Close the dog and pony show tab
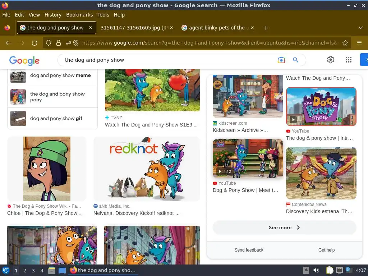 tap(91, 28)
